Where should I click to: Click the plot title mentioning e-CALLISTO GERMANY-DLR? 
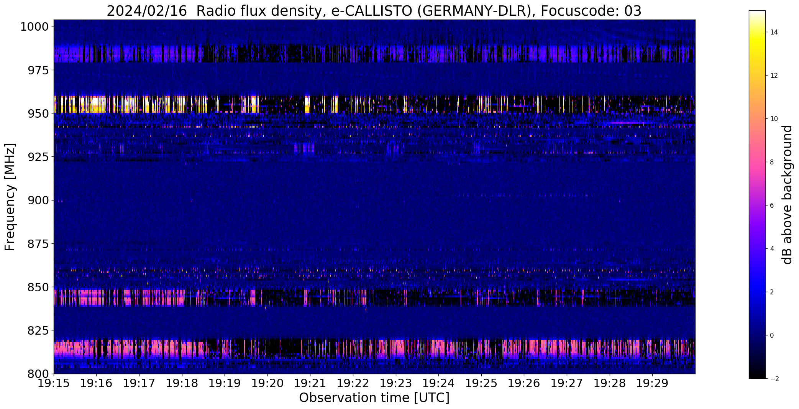[x=374, y=11]
